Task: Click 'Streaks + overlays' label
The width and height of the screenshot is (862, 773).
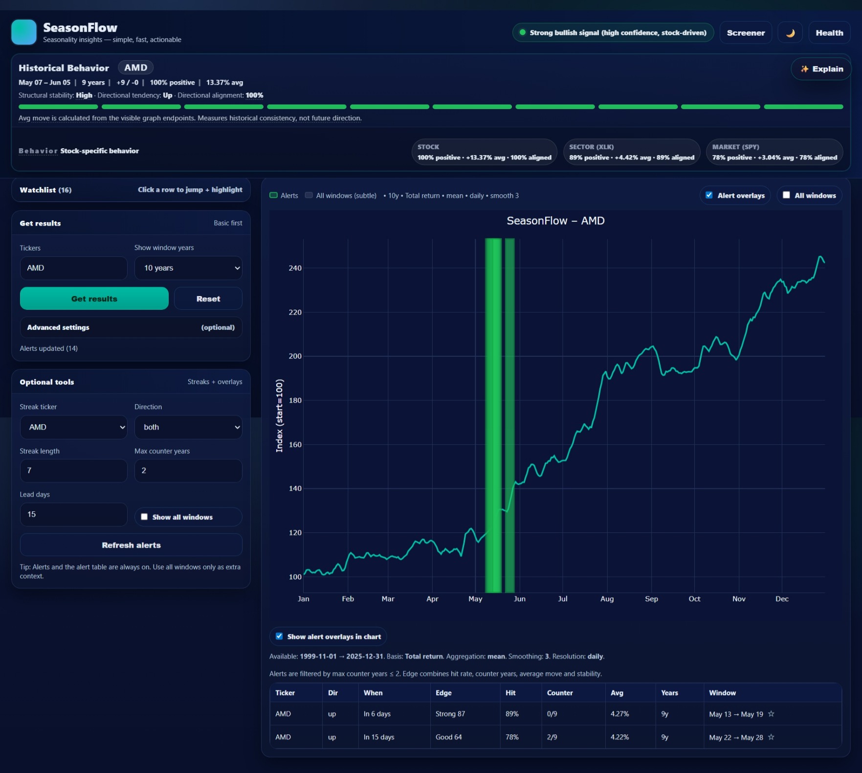Action: (215, 382)
